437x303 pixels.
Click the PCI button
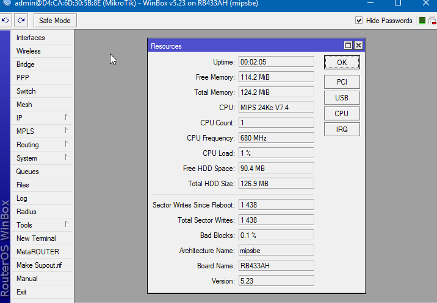pyautogui.click(x=342, y=82)
